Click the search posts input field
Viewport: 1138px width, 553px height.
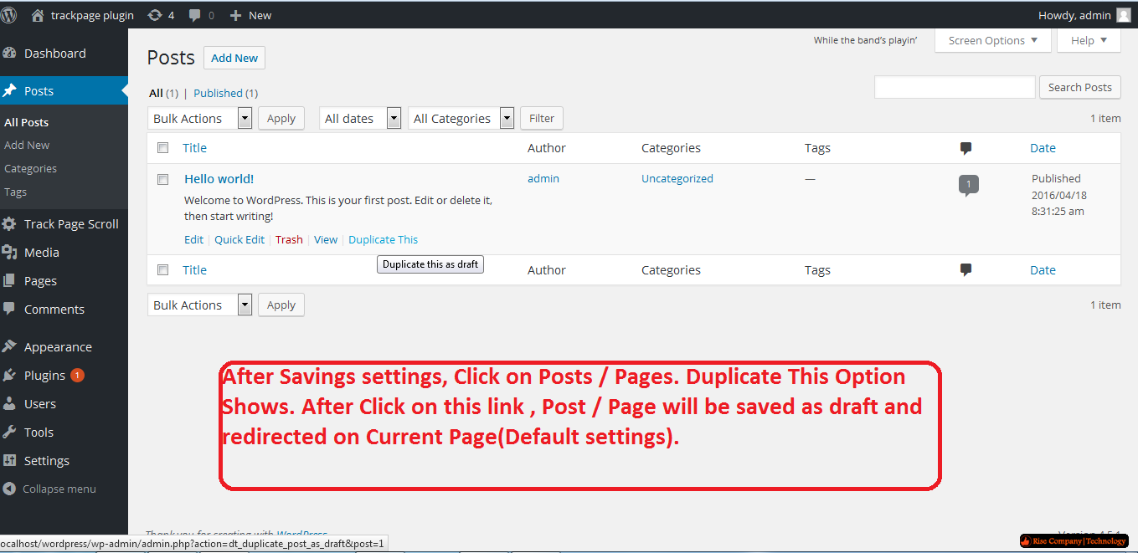pos(955,87)
